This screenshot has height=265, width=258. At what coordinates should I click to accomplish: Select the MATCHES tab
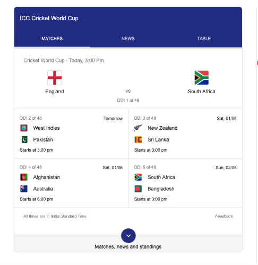(x=52, y=39)
